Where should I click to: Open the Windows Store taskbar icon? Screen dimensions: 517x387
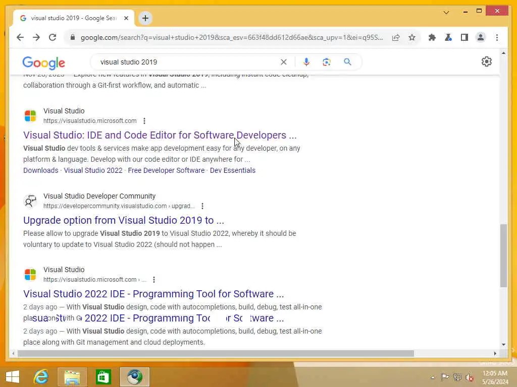(103, 377)
